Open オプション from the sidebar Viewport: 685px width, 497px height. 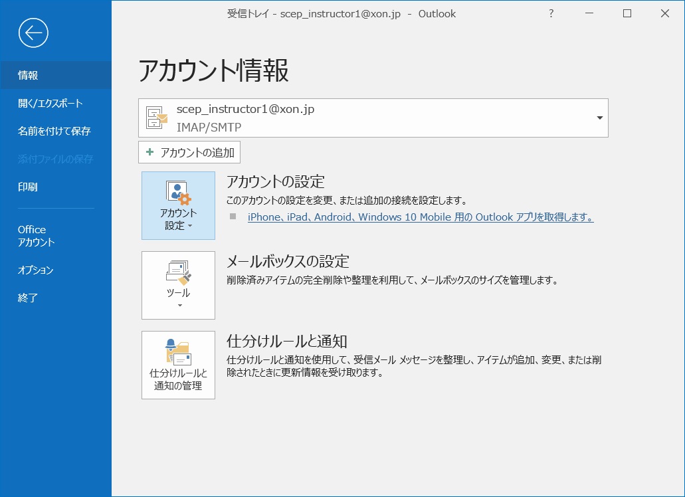click(x=35, y=270)
